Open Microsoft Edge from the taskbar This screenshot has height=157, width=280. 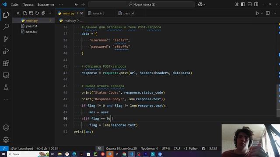click(74, 154)
